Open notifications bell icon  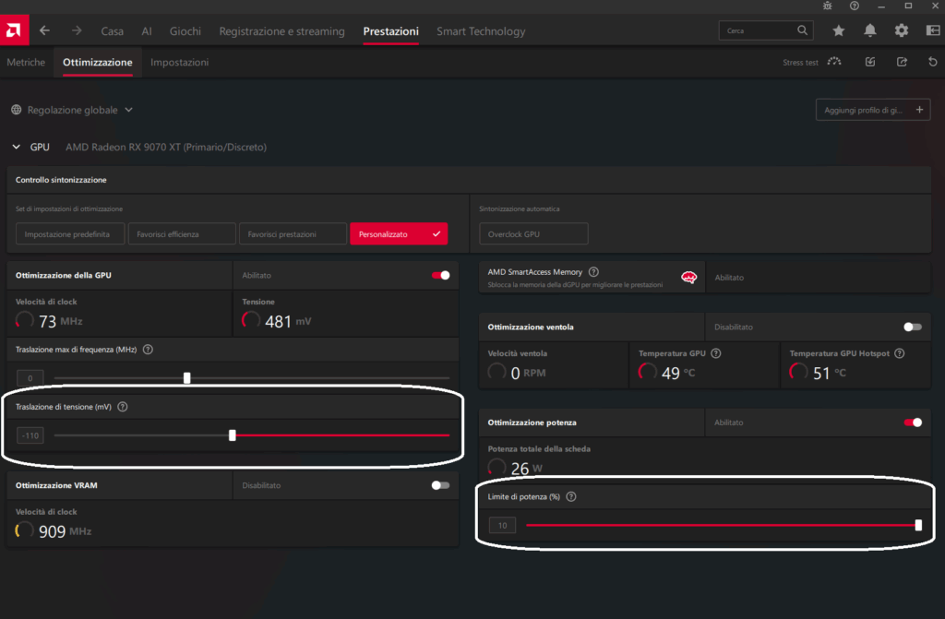pyautogui.click(x=869, y=30)
